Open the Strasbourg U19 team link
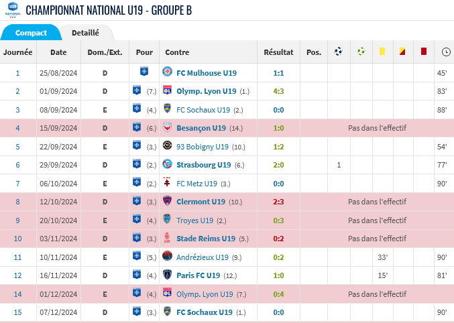The height and width of the screenshot is (323, 454). pos(204,165)
